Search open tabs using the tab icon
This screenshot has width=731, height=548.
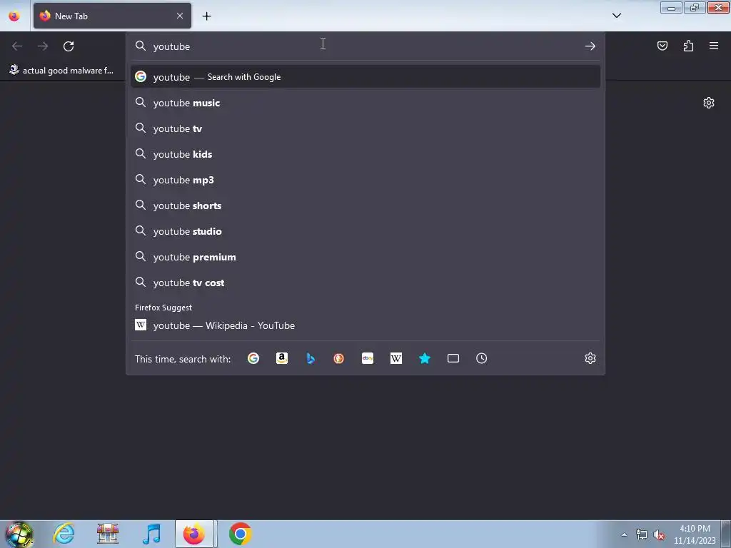(453, 358)
